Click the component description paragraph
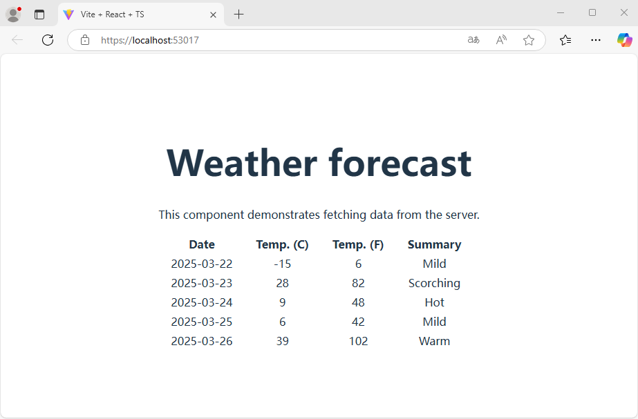The image size is (638, 419). pyautogui.click(x=319, y=215)
